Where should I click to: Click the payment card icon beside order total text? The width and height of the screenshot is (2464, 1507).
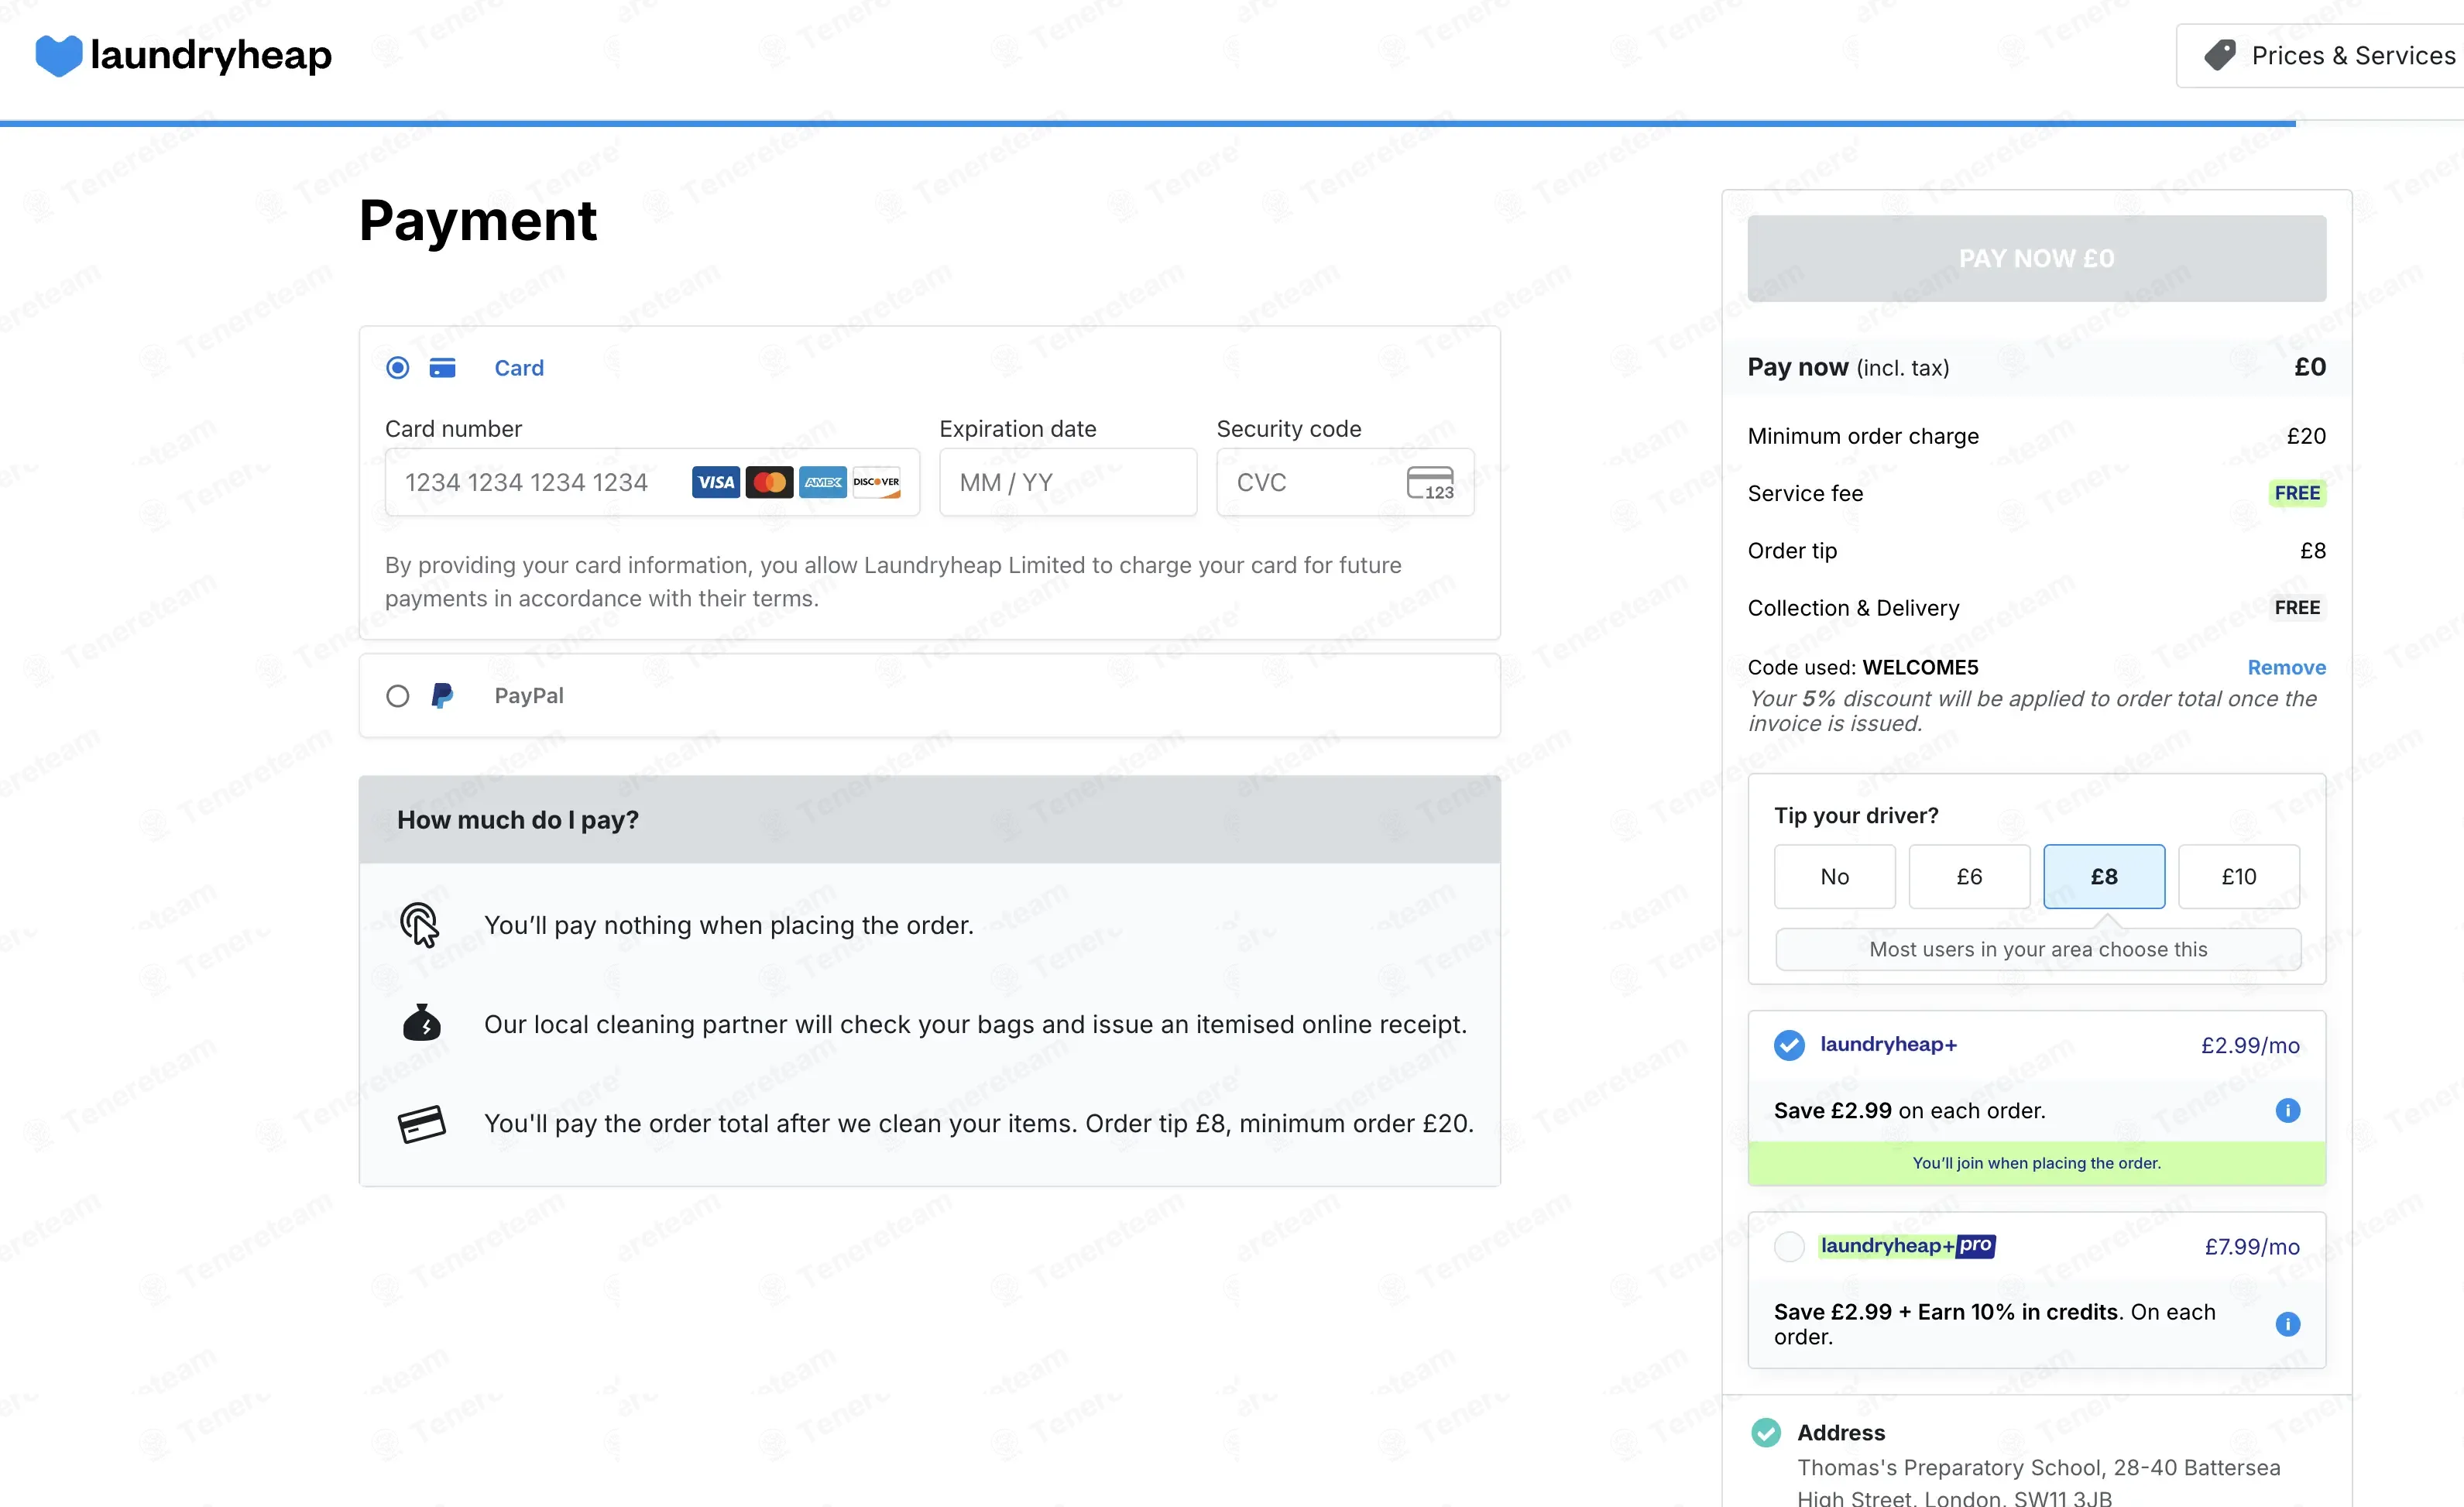point(421,1123)
